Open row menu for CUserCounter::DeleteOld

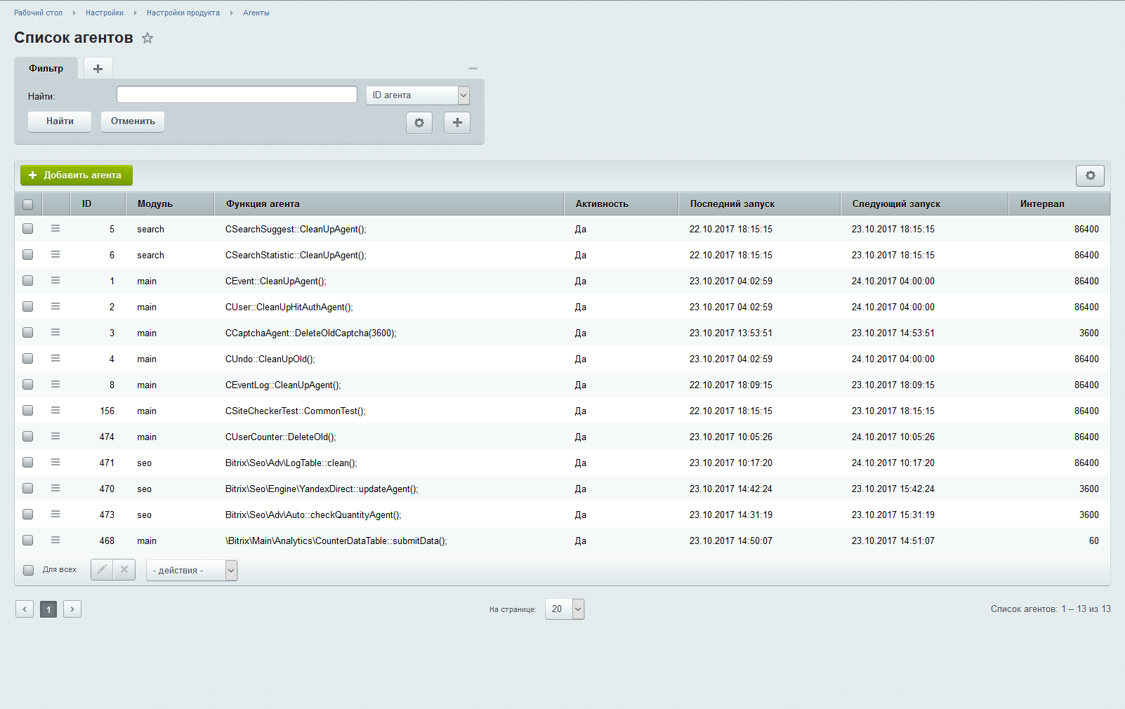click(55, 437)
